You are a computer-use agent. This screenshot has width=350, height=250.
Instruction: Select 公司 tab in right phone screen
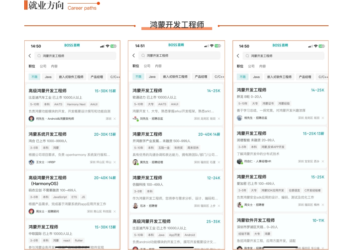click(x=251, y=66)
